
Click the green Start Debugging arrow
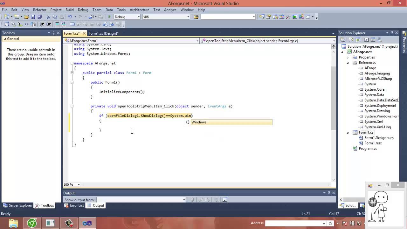point(109,17)
